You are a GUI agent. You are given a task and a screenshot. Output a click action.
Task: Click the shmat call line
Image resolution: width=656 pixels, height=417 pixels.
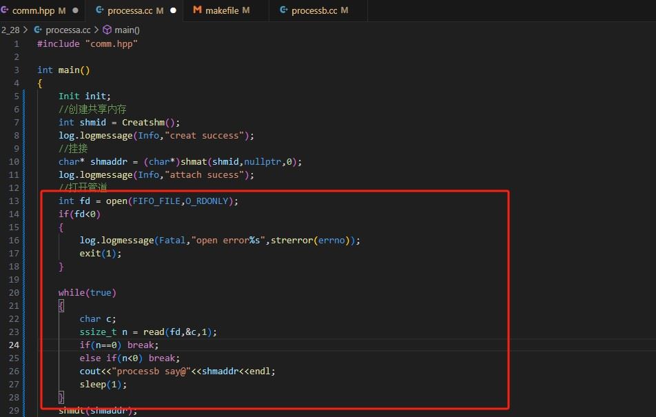coord(180,161)
